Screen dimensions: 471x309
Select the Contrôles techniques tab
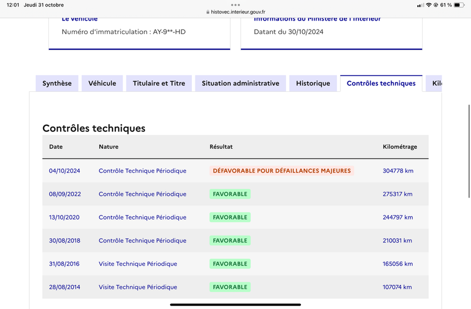381,83
